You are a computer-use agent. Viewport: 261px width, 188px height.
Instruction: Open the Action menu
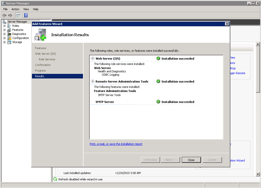[x=15, y=9]
